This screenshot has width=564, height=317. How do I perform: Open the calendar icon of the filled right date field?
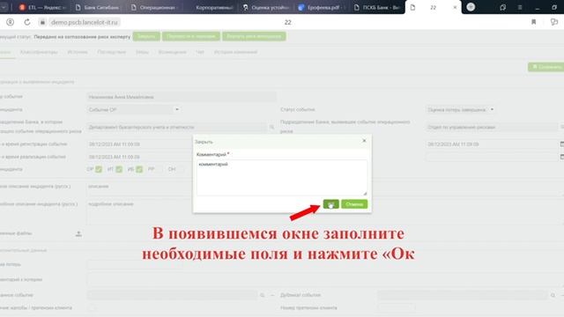pos(561,144)
